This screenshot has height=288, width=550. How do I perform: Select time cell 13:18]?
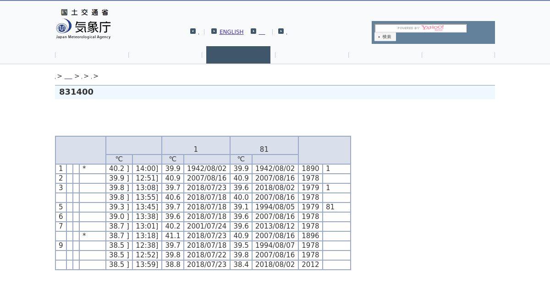(x=147, y=236)
